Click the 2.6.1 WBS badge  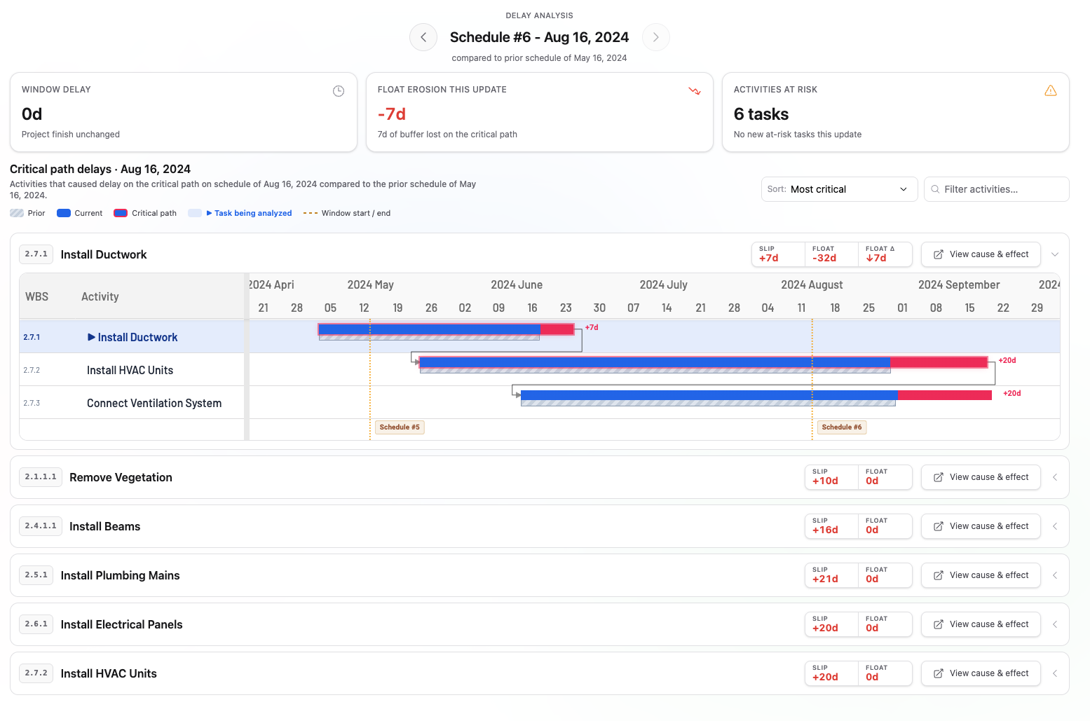click(36, 624)
